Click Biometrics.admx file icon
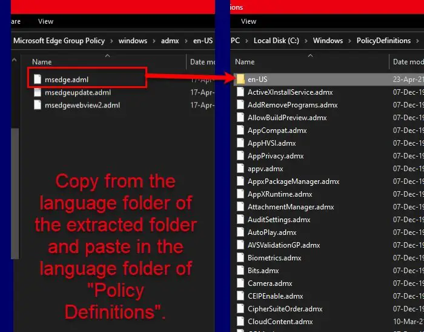 pos(240,258)
